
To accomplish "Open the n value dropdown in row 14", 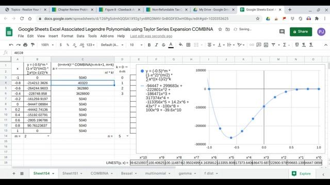I will pos(127,136).
